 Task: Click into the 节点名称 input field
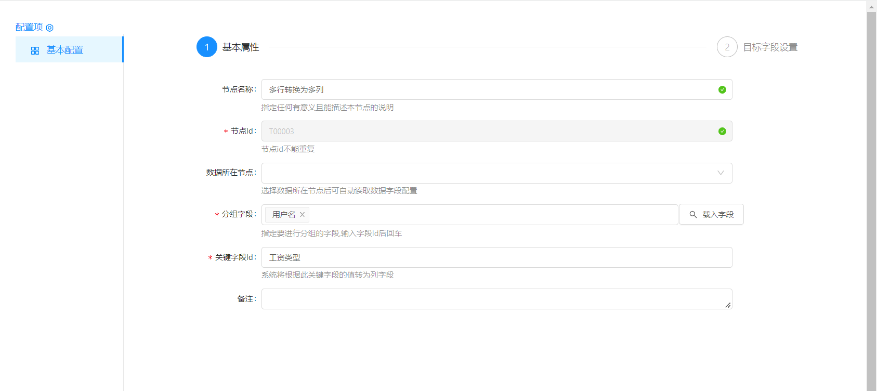(x=489, y=90)
